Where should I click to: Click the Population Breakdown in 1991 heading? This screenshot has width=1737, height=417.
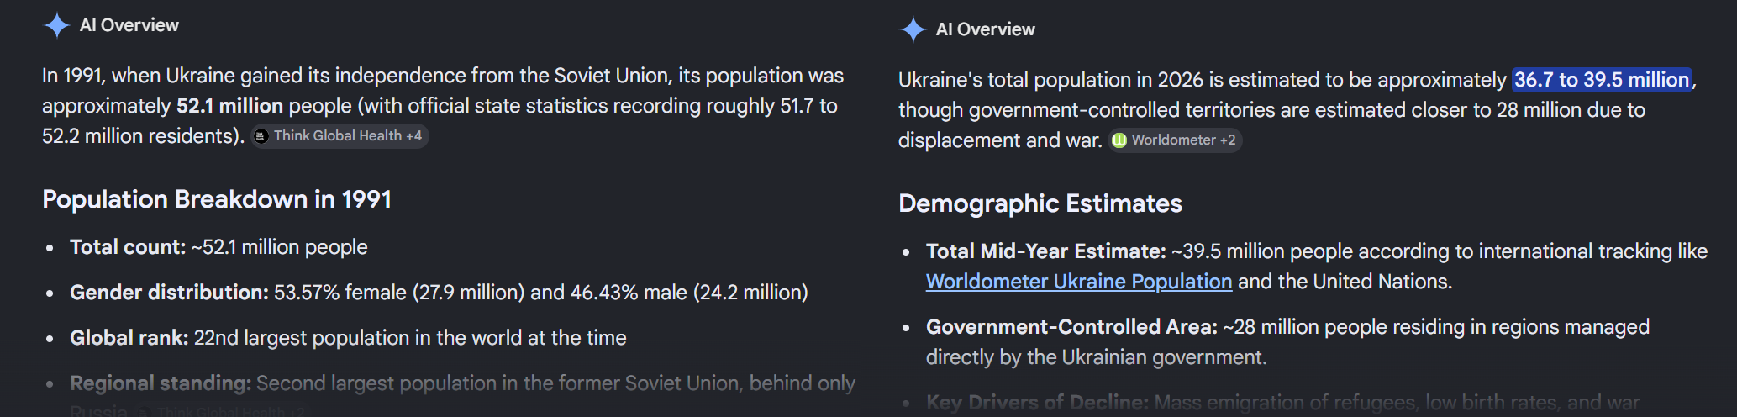click(217, 199)
